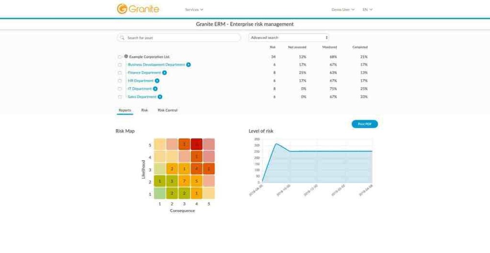Viewport: 490px width, 253px height.
Task: Click risk cell likelihood 2 consequence 2
Action: (172, 181)
